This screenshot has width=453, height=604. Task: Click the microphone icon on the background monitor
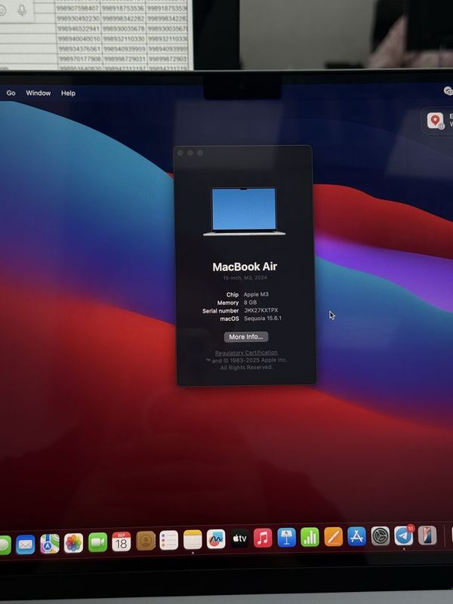tap(22, 11)
